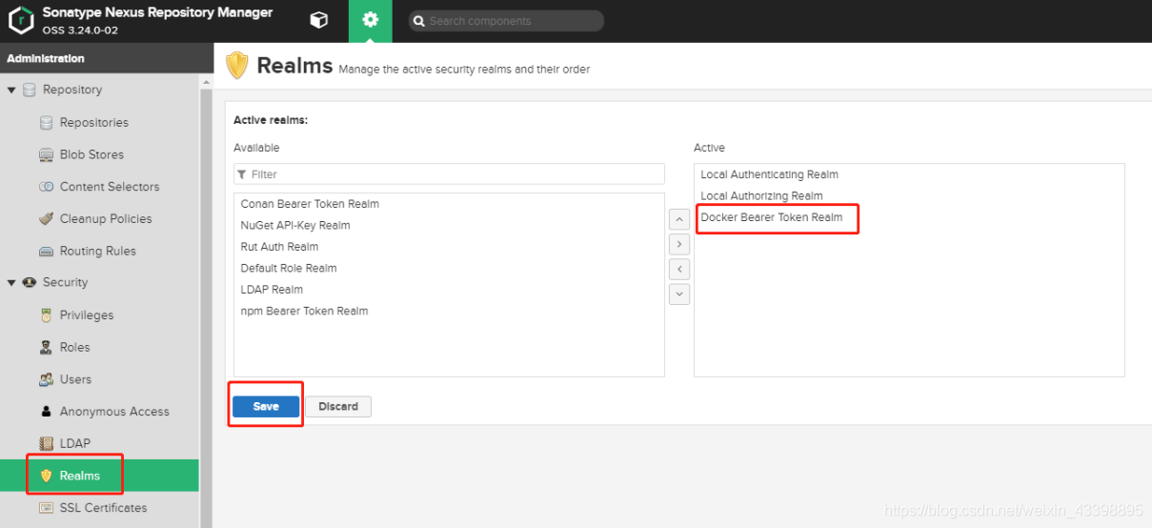This screenshot has width=1152, height=528.
Task: Click the Repositories icon in sidebar
Action: pyautogui.click(x=46, y=123)
